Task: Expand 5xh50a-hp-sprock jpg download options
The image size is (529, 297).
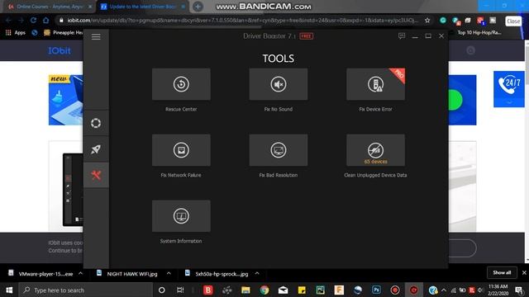Action: [257, 273]
